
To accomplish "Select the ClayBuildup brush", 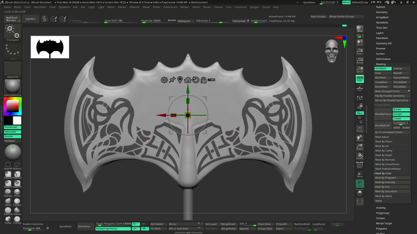I will [x=17, y=202].
